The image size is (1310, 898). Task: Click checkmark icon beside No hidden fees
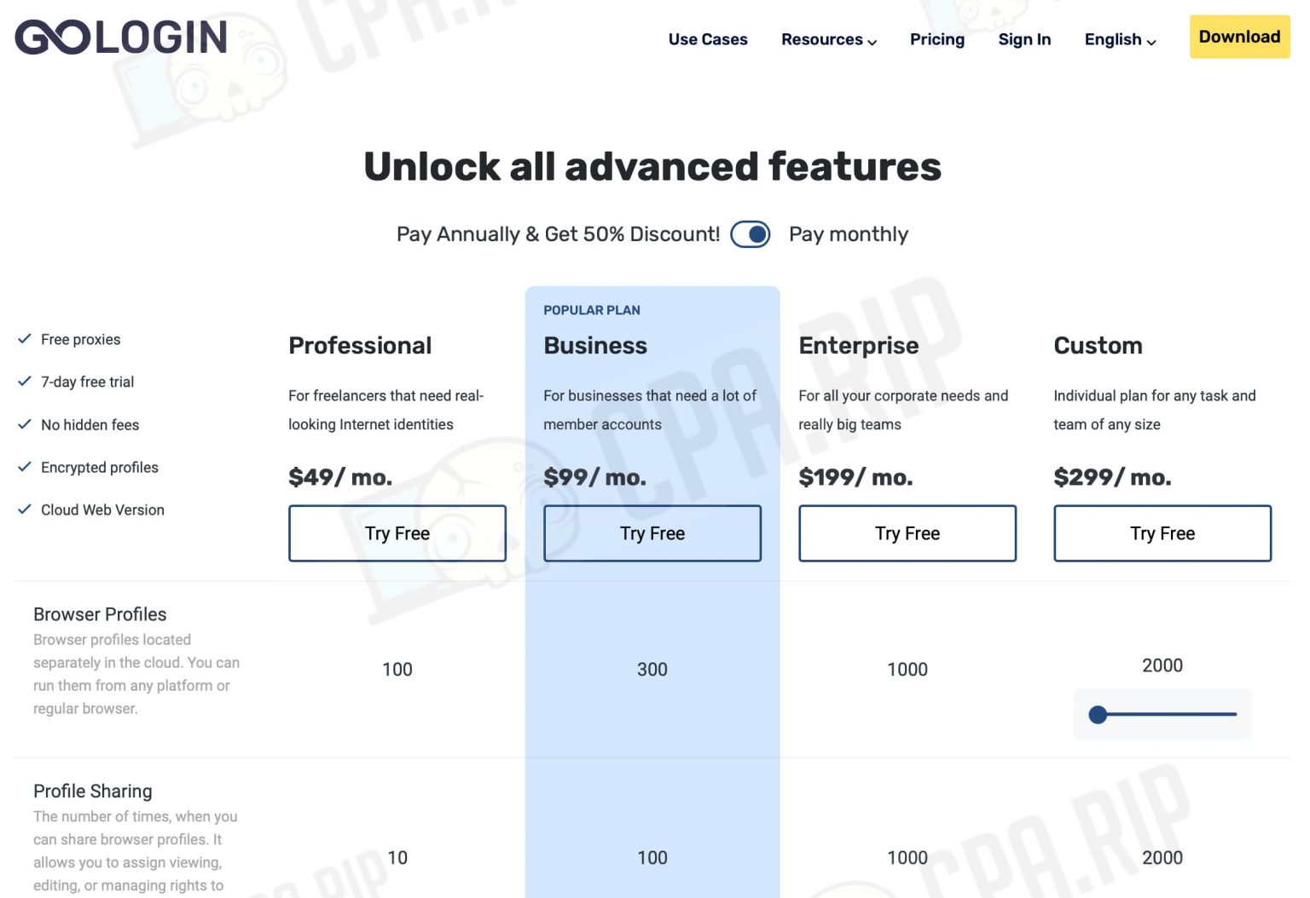25,424
